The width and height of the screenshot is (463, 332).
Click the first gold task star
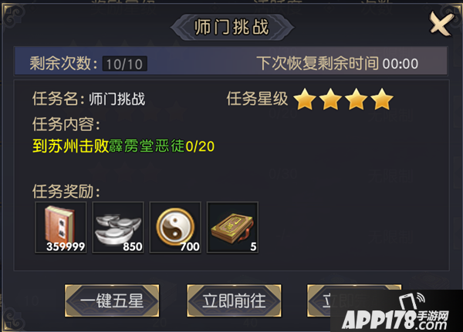[305, 99]
